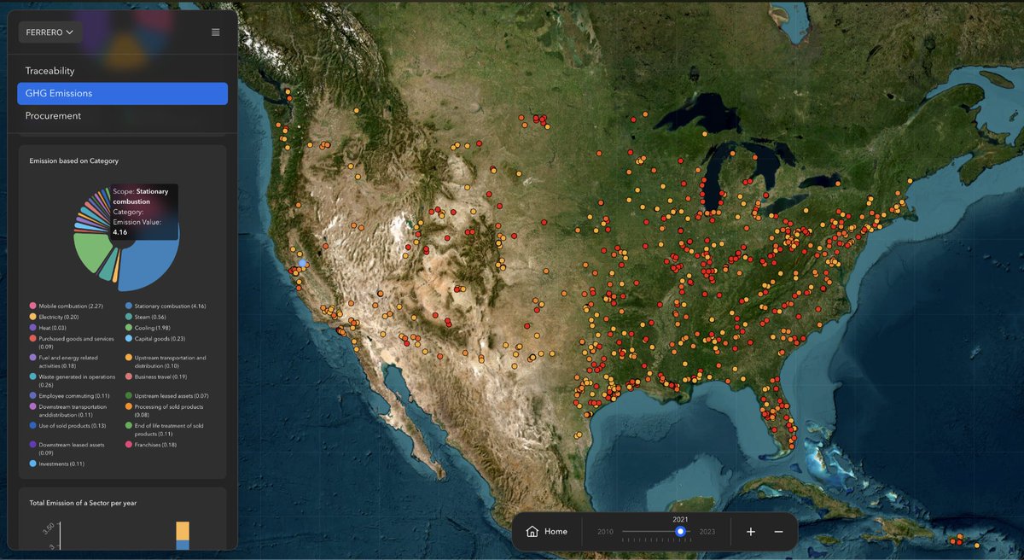Click the house icon beside Home
Image resolution: width=1024 pixels, height=560 pixels.
click(x=532, y=532)
